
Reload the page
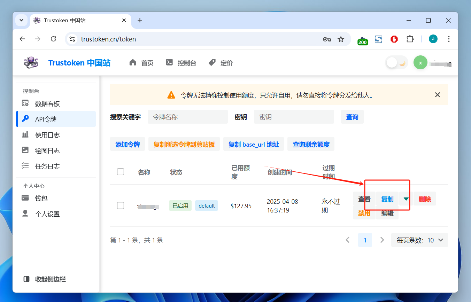[x=53, y=39]
